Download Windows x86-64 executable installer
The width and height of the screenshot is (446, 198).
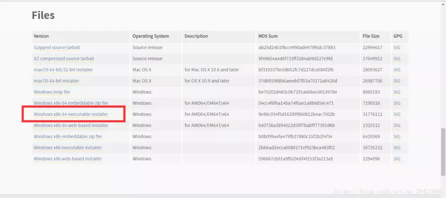pos(71,114)
